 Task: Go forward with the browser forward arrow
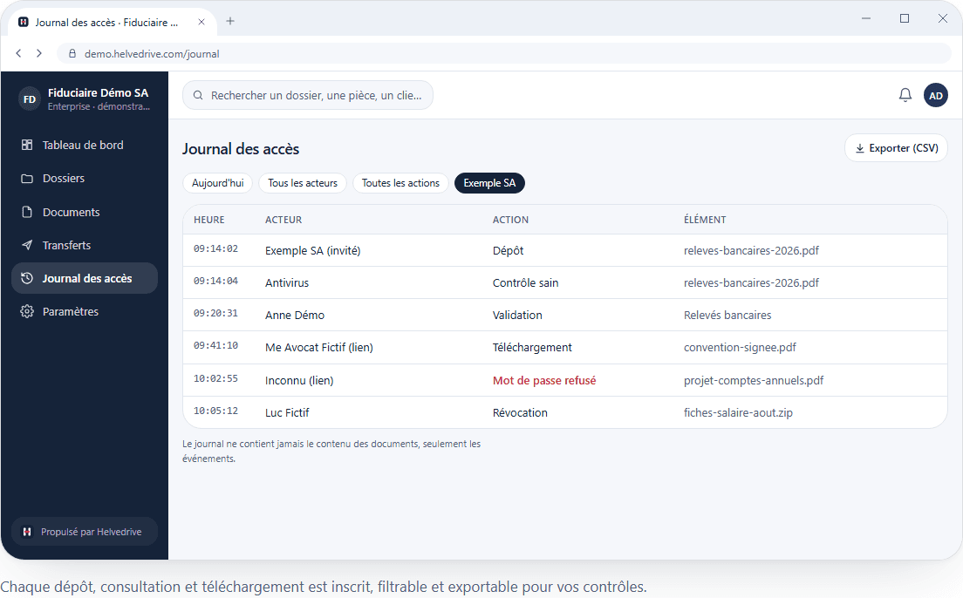pyautogui.click(x=38, y=53)
